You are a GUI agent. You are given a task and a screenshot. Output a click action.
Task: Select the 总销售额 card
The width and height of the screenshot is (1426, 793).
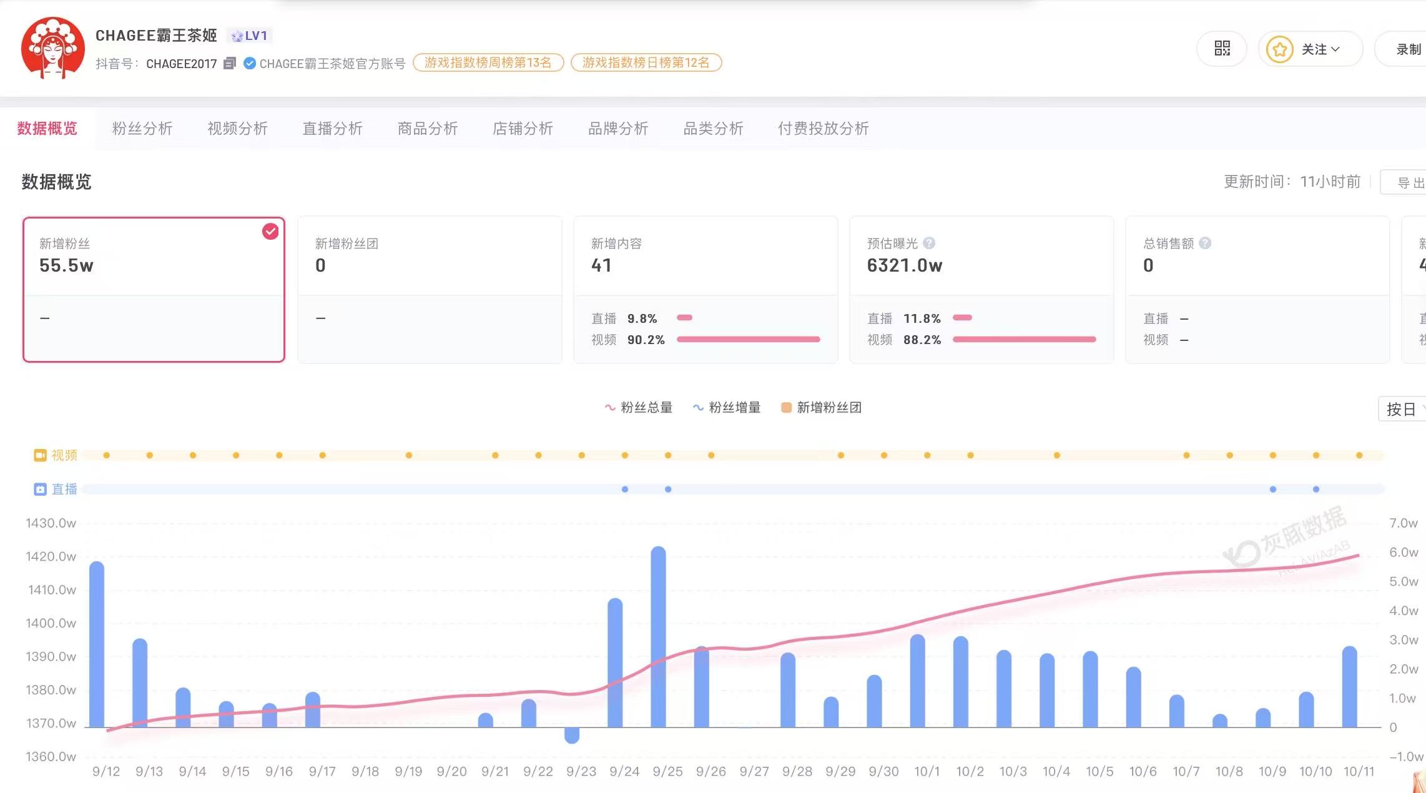[1257, 290]
